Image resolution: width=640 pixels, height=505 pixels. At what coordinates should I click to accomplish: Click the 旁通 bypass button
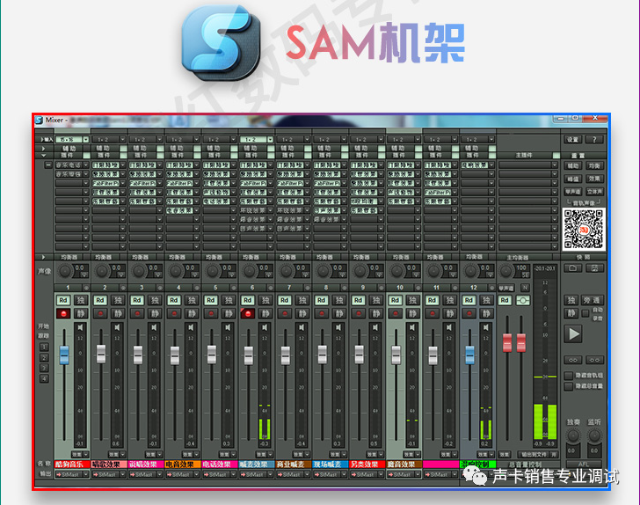[592, 300]
